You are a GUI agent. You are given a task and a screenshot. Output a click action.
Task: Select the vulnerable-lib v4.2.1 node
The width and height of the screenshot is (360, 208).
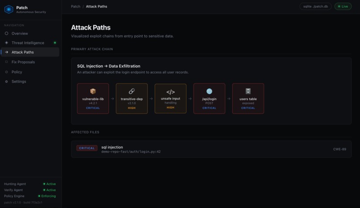[x=93, y=99]
